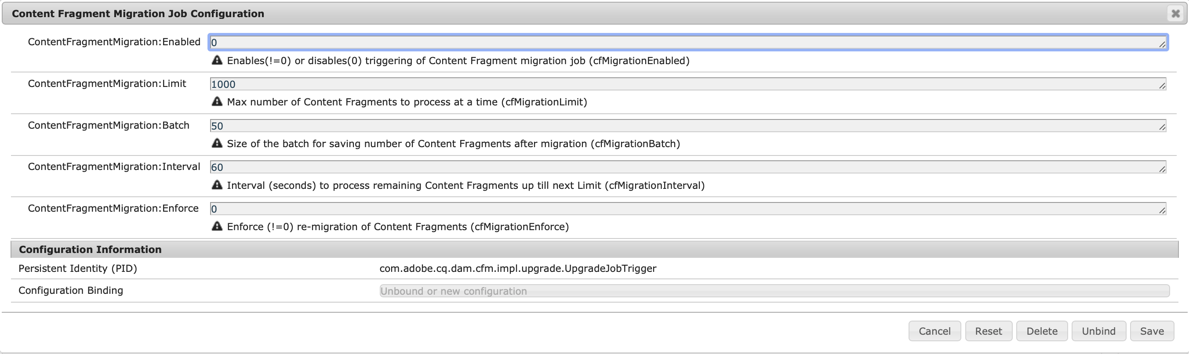Click the resize grip on the Enabled field
The width and height of the screenshot is (1189, 354).
point(1162,44)
